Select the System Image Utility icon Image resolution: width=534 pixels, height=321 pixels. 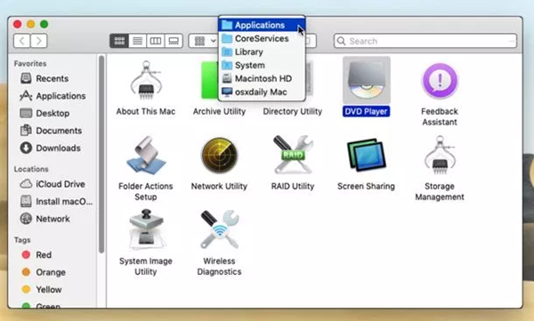coord(146,229)
